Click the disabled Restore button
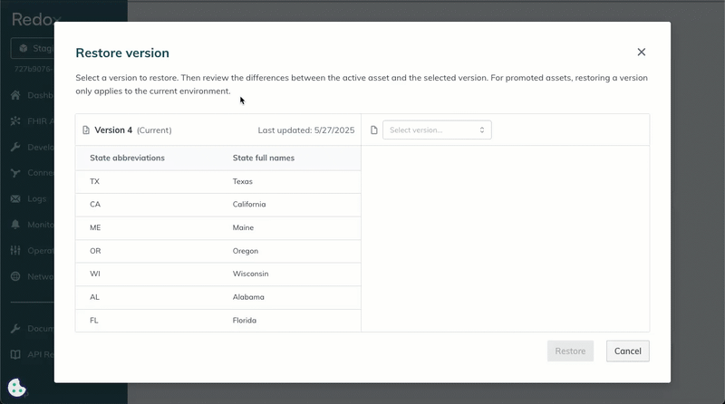The image size is (725, 404). (570, 351)
